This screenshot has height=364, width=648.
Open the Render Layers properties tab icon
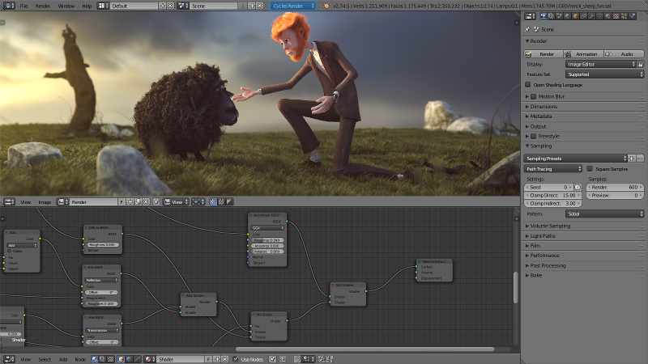(552, 16)
